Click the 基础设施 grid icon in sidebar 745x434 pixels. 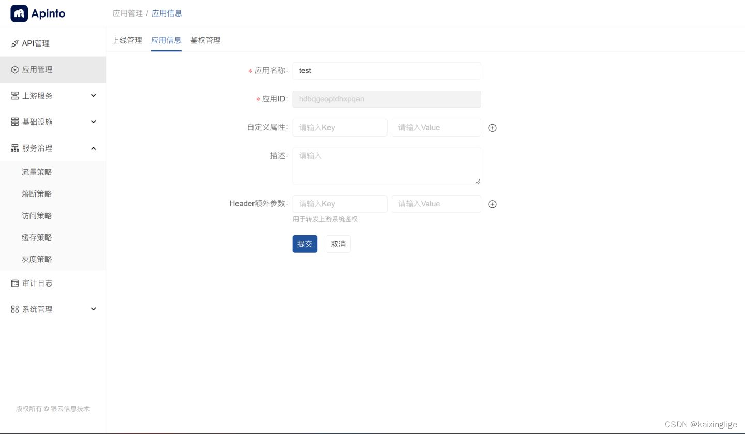(15, 122)
